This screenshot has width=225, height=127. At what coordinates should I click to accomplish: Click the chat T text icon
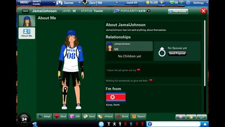pos(150,124)
